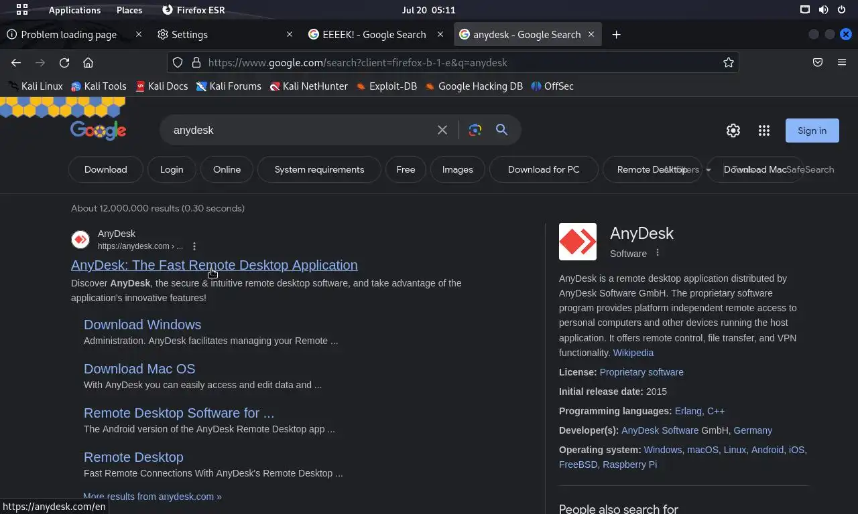Click the tracking protection shield icon
The height and width of the screenshot is (514, 858).
pyautogui.click(x=178, y=62)
